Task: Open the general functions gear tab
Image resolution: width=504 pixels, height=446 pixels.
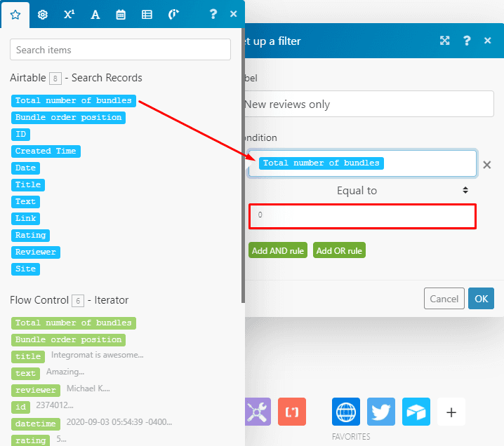Action: [43, 14]
